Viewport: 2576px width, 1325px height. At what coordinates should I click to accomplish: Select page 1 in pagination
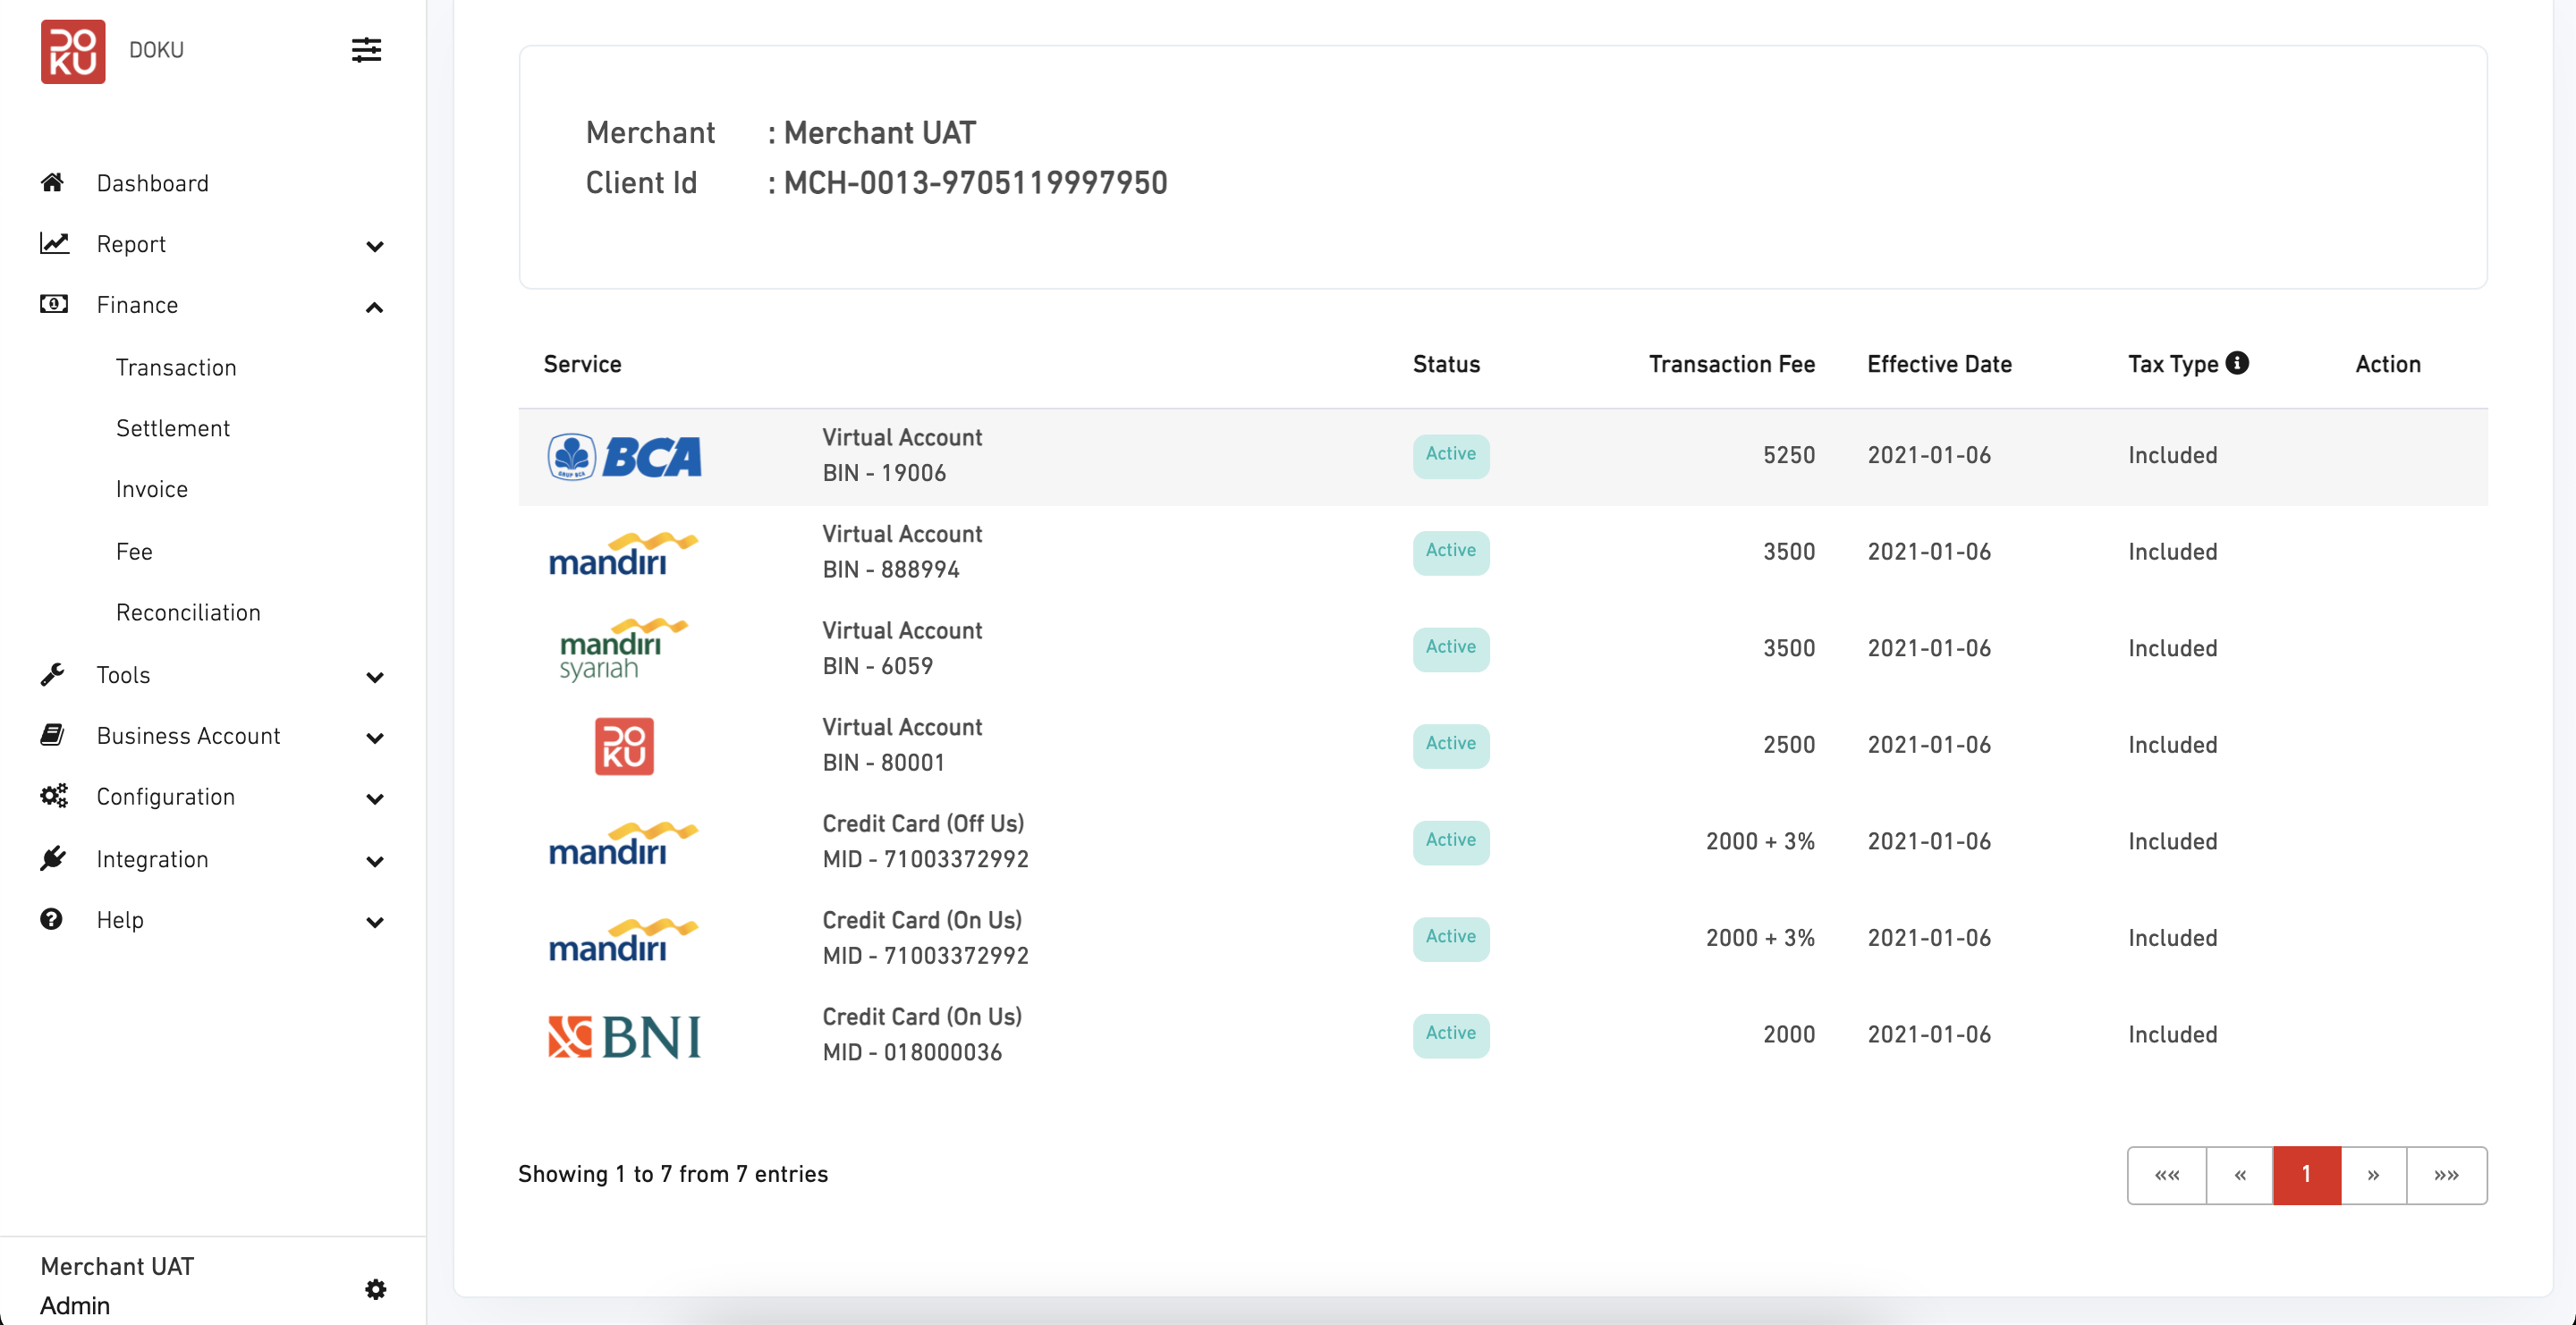coord(2307,1175)
